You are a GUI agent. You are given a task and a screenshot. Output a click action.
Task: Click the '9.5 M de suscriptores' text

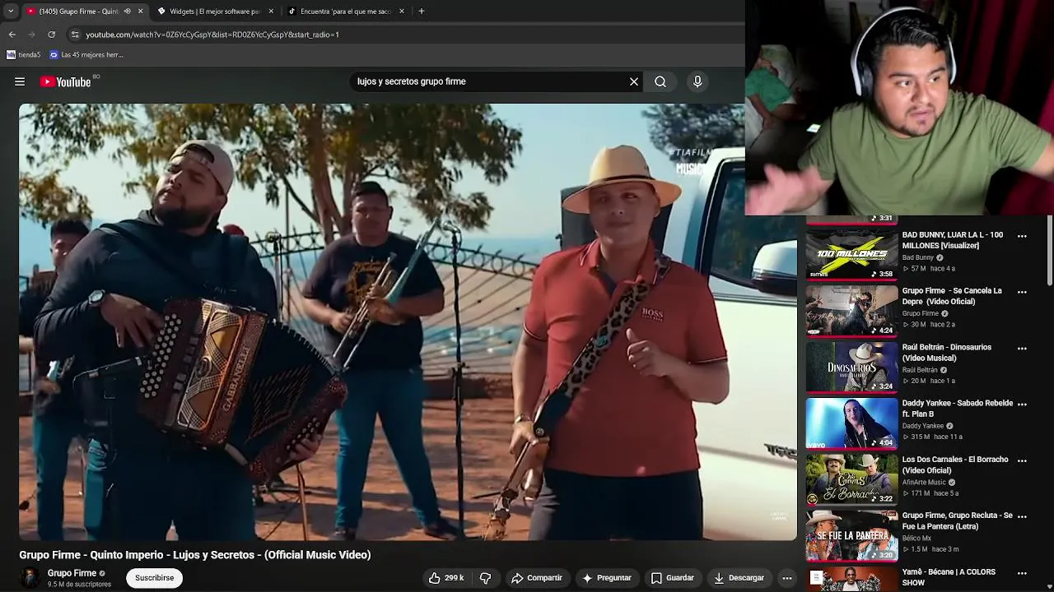79,585
